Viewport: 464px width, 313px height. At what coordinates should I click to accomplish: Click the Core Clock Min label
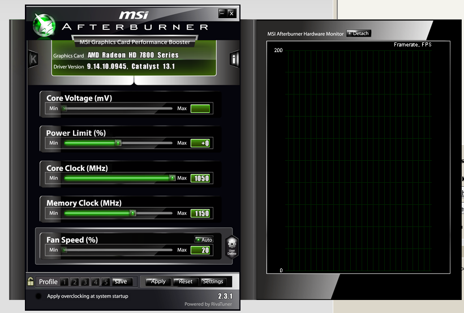pos(54,178)
